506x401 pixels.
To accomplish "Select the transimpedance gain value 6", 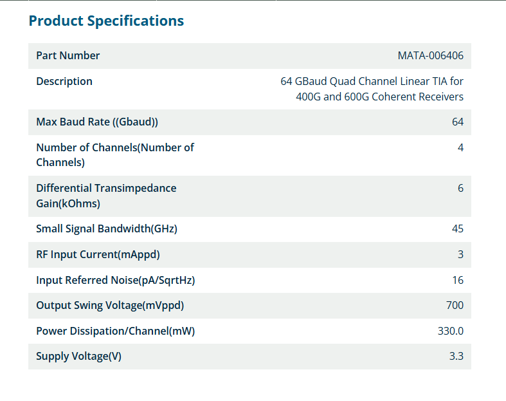I will tap(460, 188).
